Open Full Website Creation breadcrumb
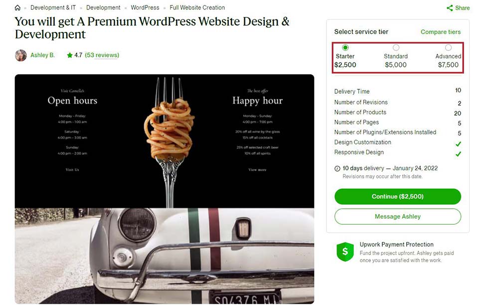Viewport: 489px width, 305px height. (x=197, y=7)
